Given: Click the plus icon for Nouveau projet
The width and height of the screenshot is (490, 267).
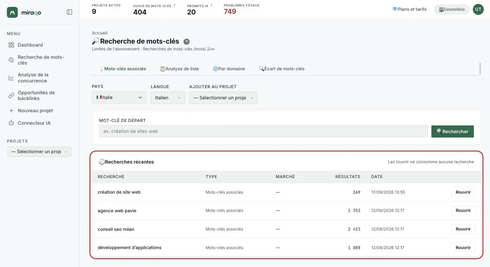Looking at the screenshot, I should [11, 111].
